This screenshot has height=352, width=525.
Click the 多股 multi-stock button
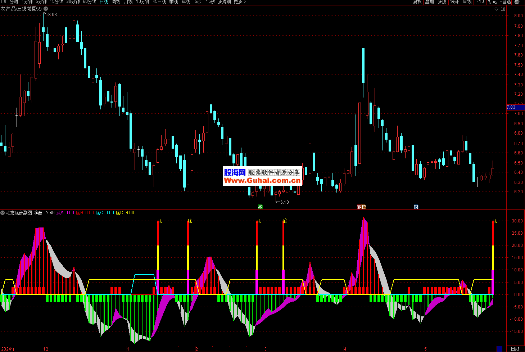pos(442,2)
